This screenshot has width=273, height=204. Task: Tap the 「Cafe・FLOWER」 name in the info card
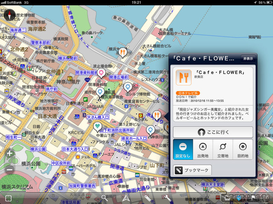pyautogui.click(x=220, y=72)
